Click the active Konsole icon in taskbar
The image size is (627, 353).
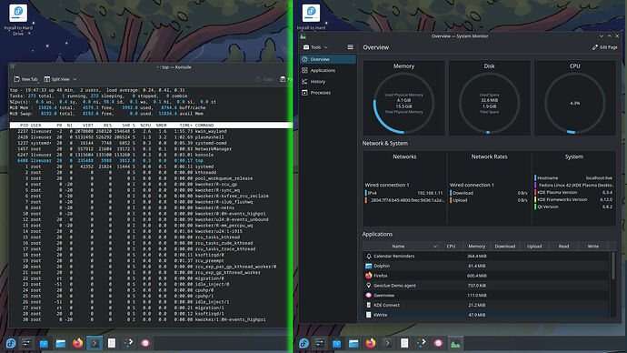pyautogui.click(x=95, y=343)
